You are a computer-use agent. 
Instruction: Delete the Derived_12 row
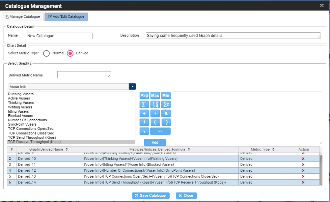pyautogui.click(x=303, y=170)
